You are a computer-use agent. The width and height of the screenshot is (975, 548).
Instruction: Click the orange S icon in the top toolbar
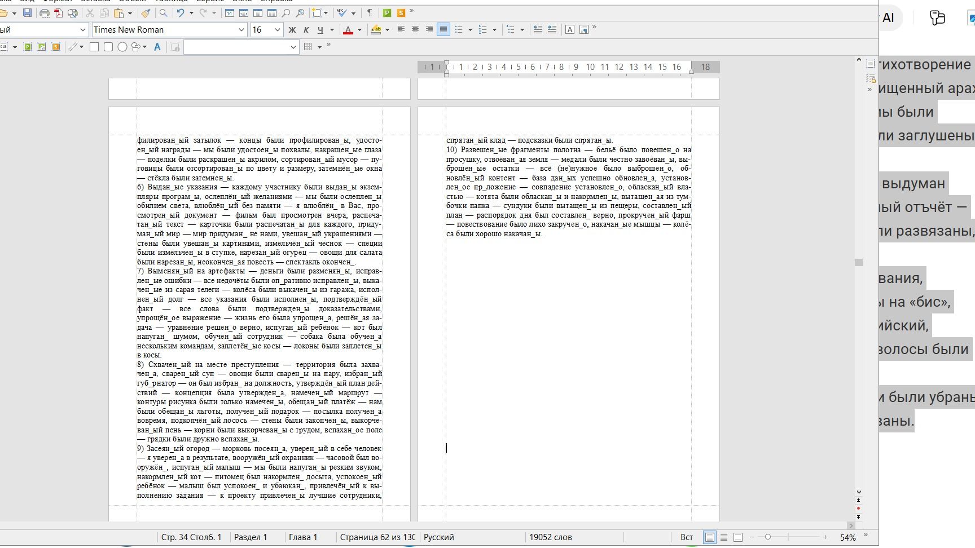[x=401, y=13]
